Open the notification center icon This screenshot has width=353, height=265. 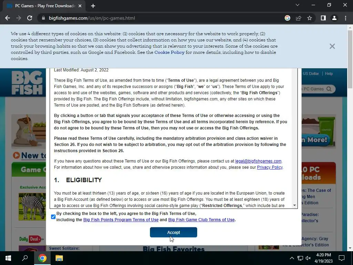pos(342,258)
